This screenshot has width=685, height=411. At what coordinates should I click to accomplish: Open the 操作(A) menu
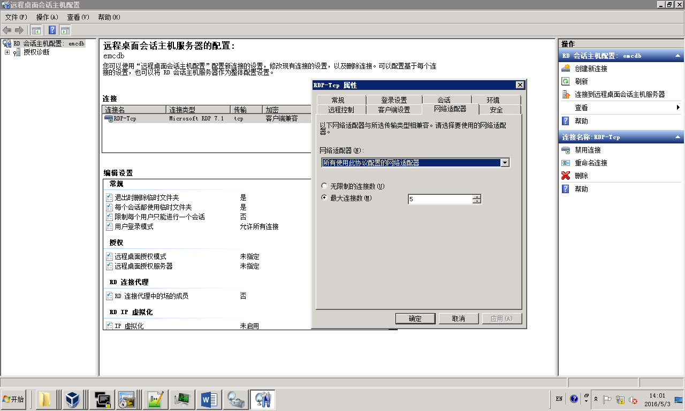click(x=47, y=17)
